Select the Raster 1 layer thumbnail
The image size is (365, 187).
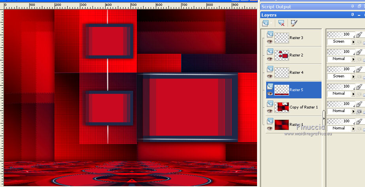point(282,125)
